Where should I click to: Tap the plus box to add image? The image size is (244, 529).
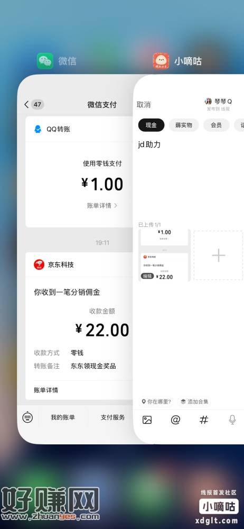click(x=219, y=256)
